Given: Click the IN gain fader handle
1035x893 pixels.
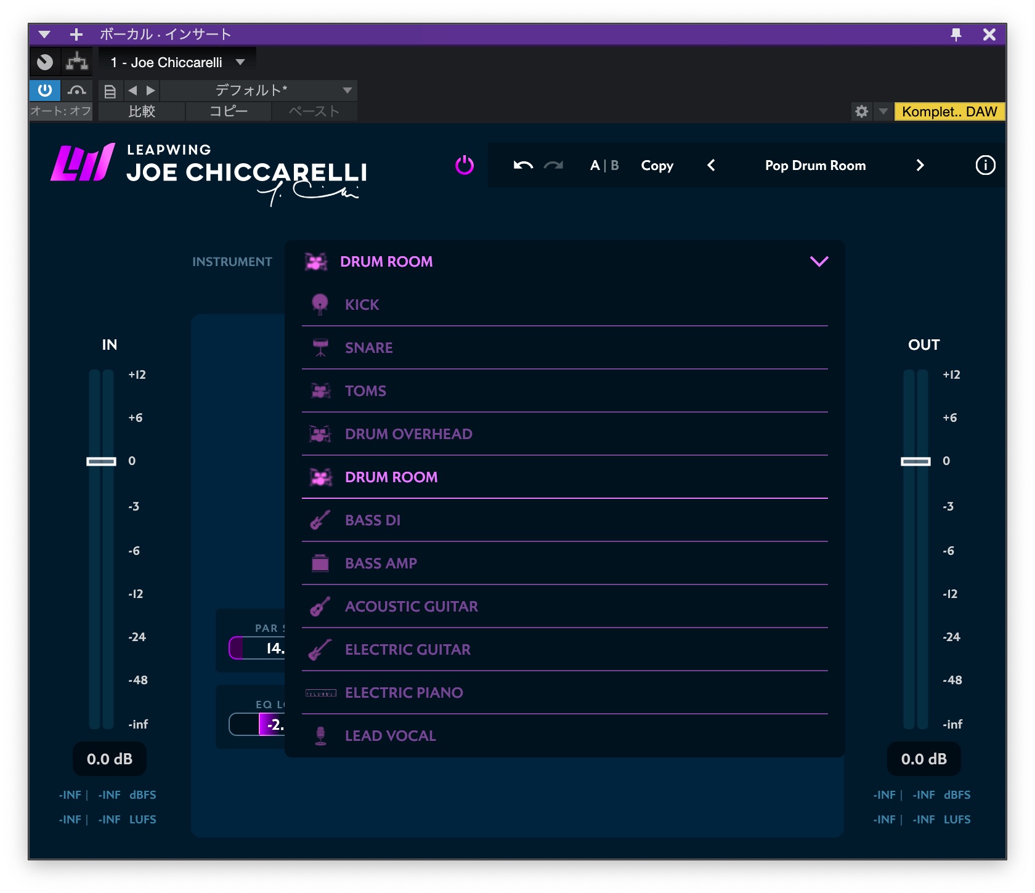Looking at the screenshot, I should click(101, 461).
